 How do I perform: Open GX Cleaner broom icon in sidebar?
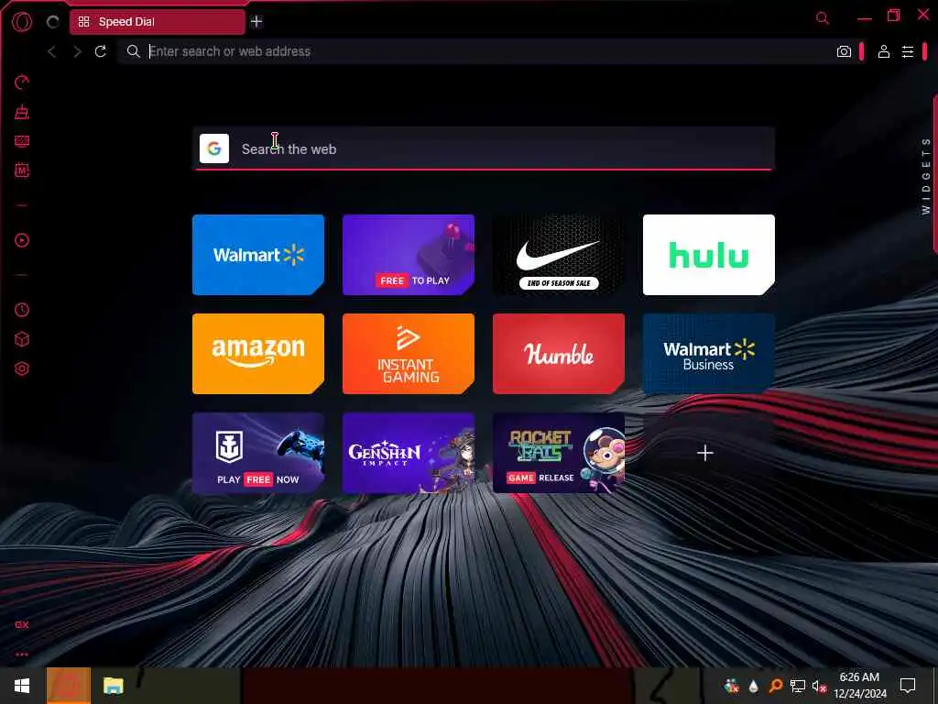point(22,112)
